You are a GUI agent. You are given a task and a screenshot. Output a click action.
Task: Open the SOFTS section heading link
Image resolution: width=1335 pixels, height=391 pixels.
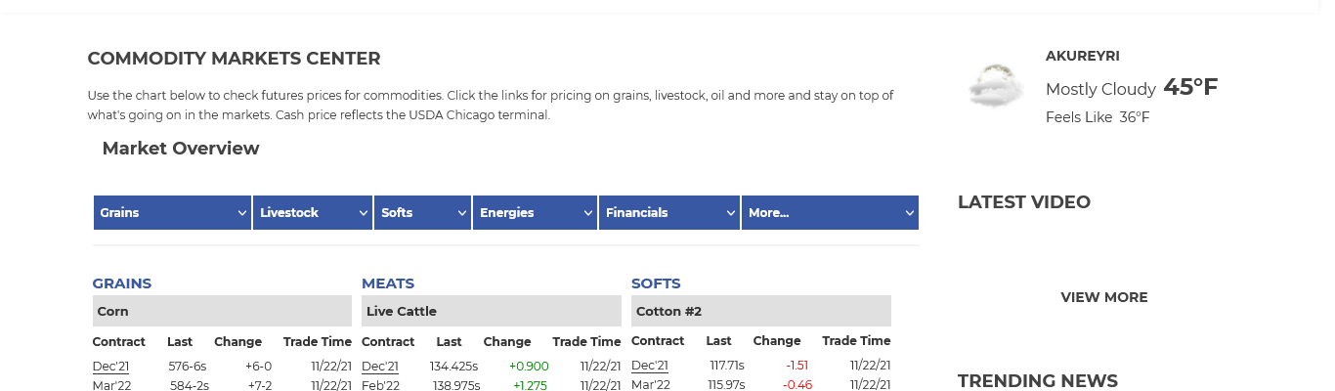[656, 283]
